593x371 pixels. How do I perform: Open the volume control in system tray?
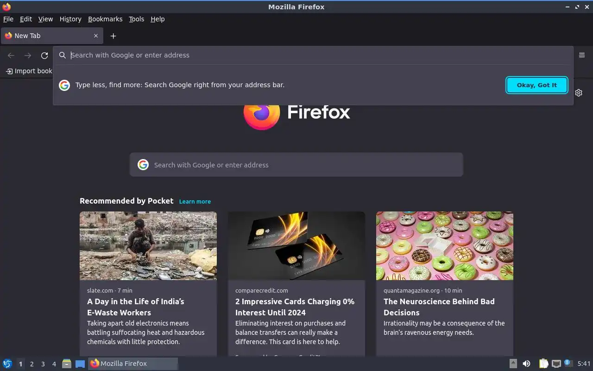526,364
